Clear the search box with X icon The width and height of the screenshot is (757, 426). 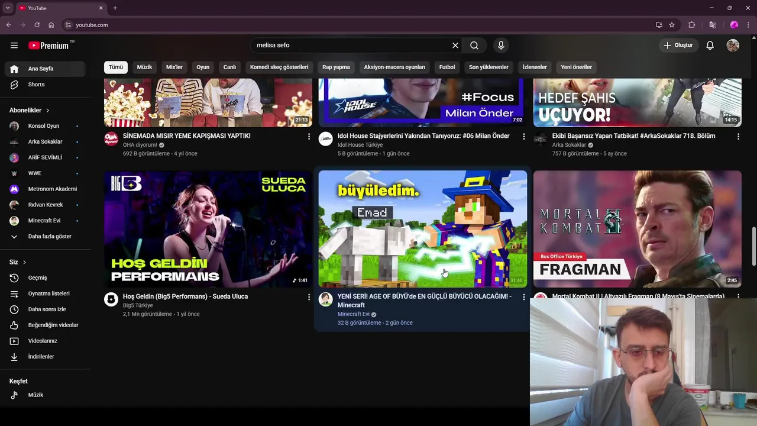tap(455, 46)
